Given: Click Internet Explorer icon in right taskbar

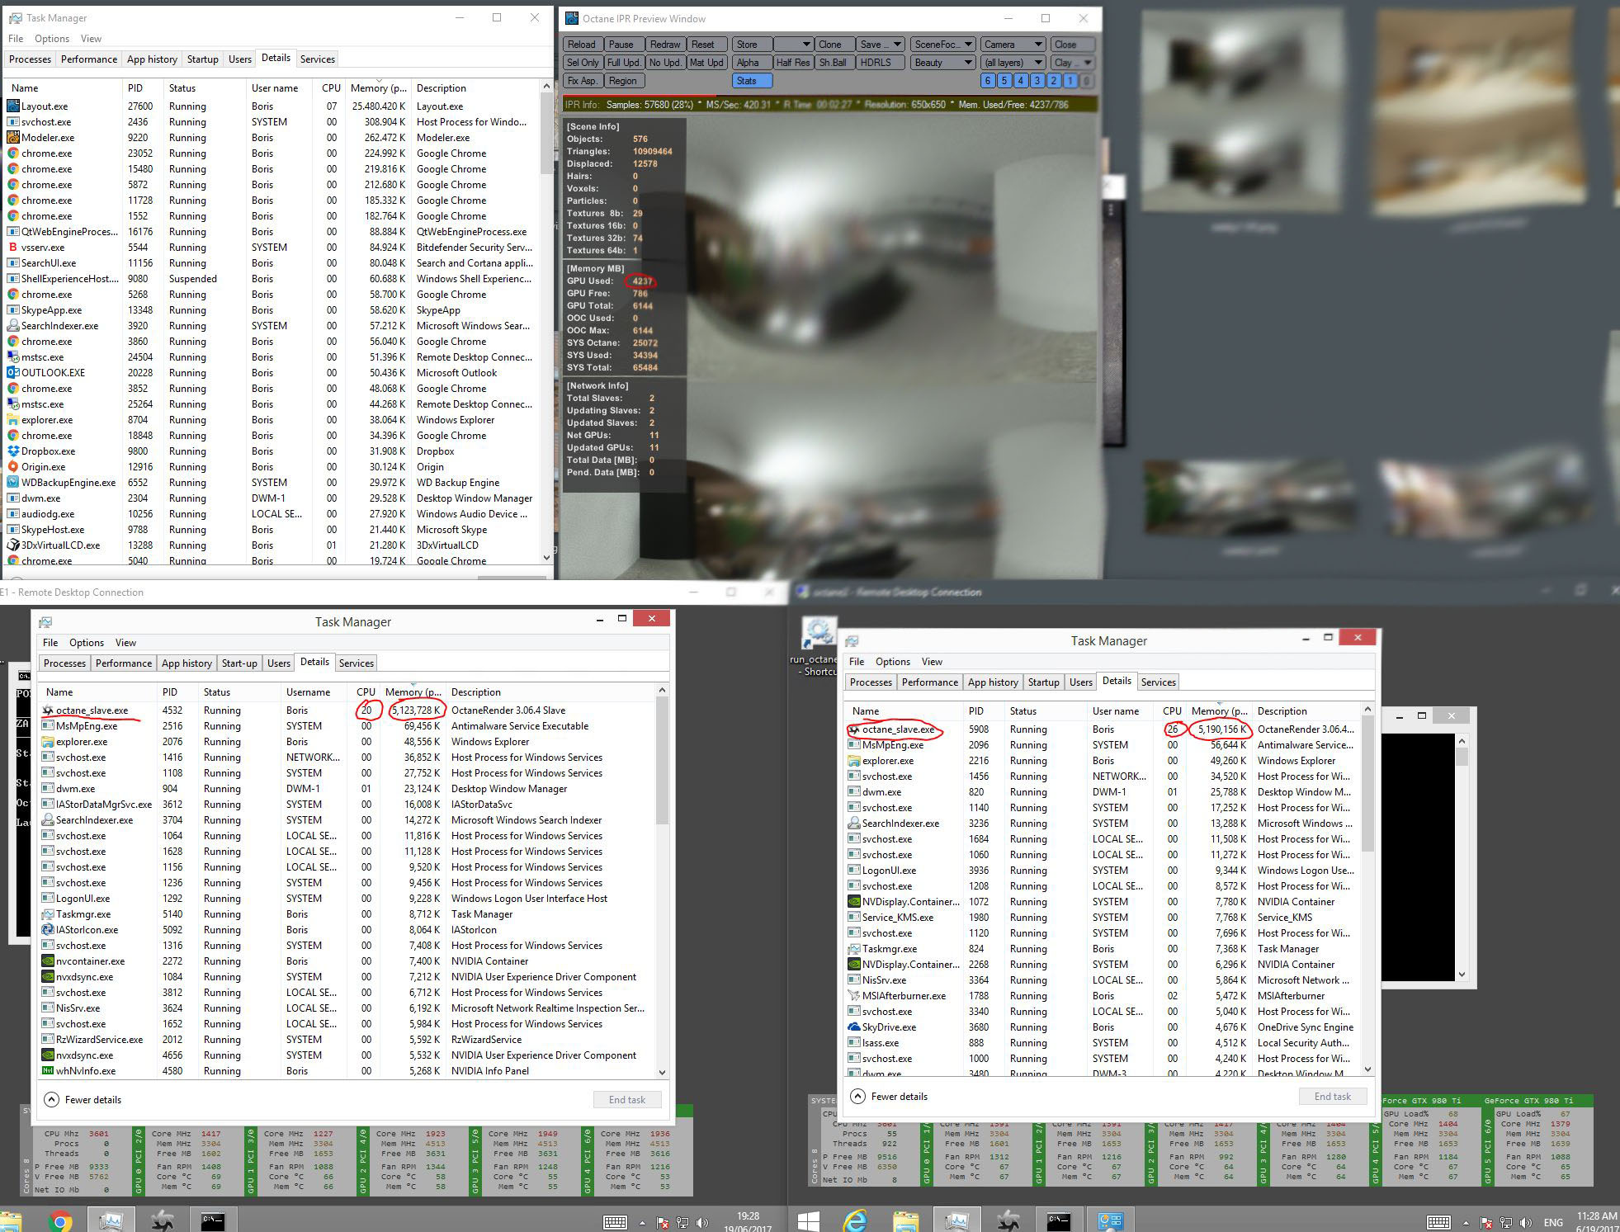Looking at the screenshot, I should point(855,1220).
